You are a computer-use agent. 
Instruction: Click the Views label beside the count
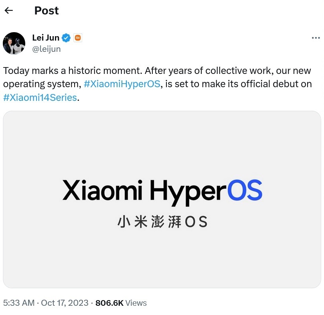coord(136,303)
